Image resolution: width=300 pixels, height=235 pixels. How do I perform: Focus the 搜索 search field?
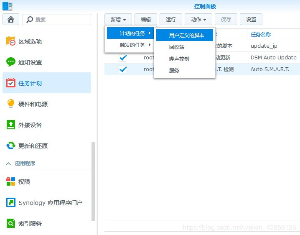(57, 19)
